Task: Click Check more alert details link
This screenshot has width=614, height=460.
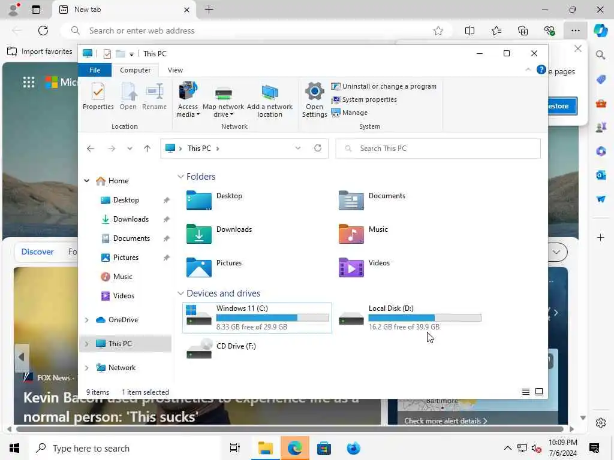Action: tap(446, 421)
